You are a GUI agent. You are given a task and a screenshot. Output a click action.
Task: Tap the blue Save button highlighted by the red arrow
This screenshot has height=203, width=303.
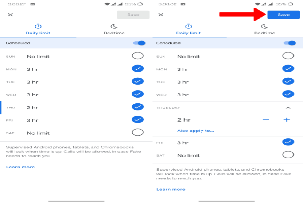tap(283, 15)
